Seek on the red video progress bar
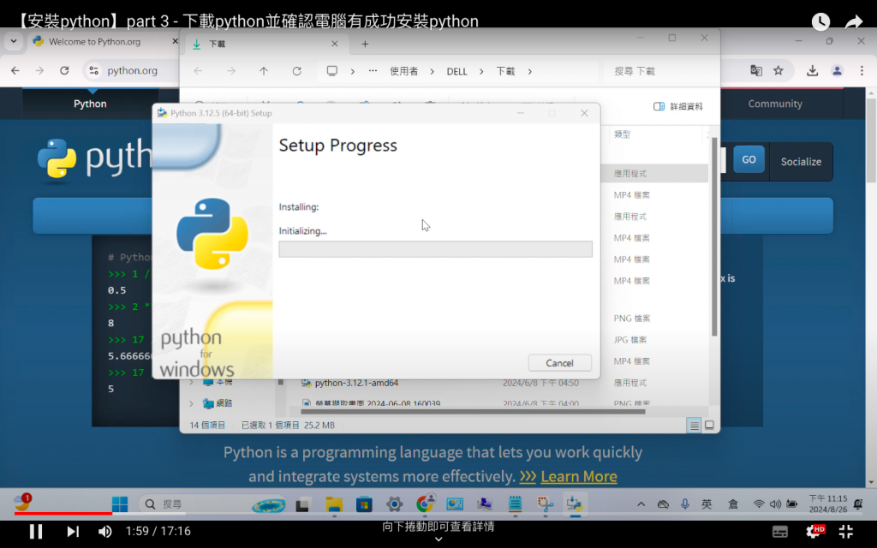The width and height of the screenshot is (877, 548). pos(63,513)
